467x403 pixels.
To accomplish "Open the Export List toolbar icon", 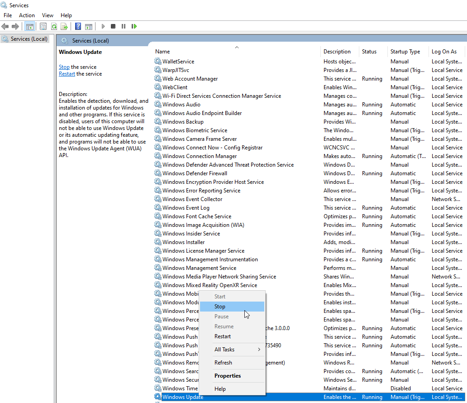I will [65, 26].
